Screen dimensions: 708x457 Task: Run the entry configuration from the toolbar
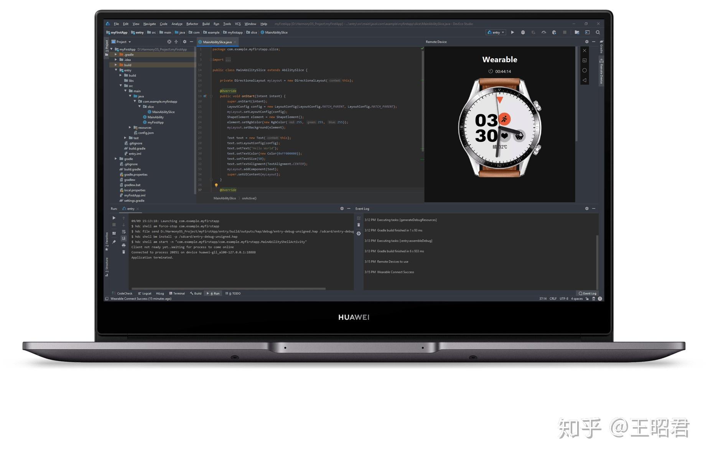click(512, 33)
